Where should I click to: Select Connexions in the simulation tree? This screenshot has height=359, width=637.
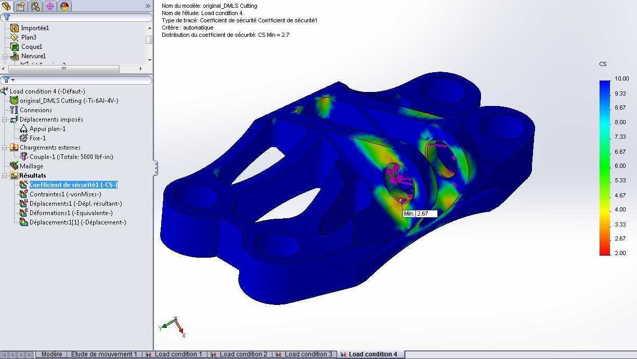click(36, 110)
